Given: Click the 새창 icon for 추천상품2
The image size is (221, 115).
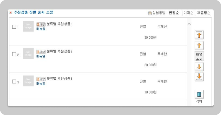Looking at the screenshot, I should tap(41, 52).
